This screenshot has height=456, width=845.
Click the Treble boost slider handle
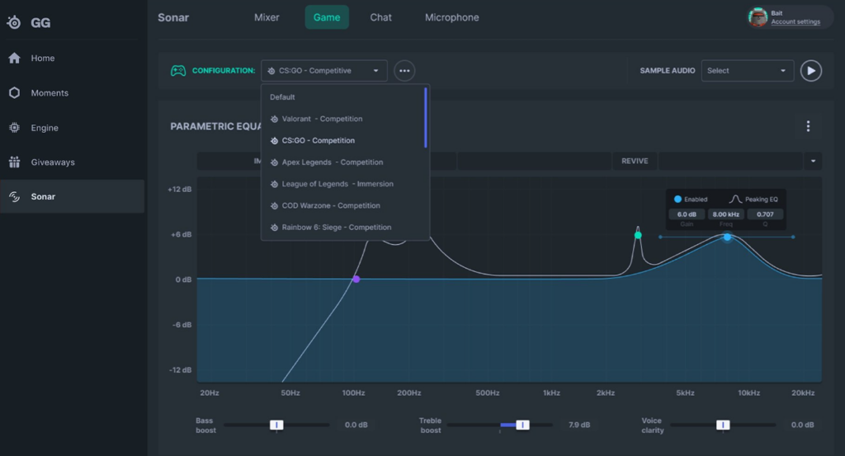point(522,425)
